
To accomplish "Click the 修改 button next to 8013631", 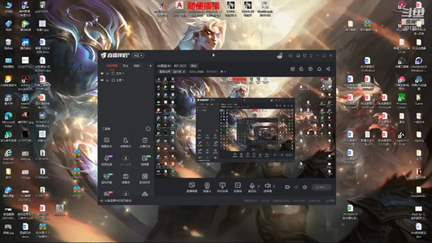I will (x=194, y=66).
